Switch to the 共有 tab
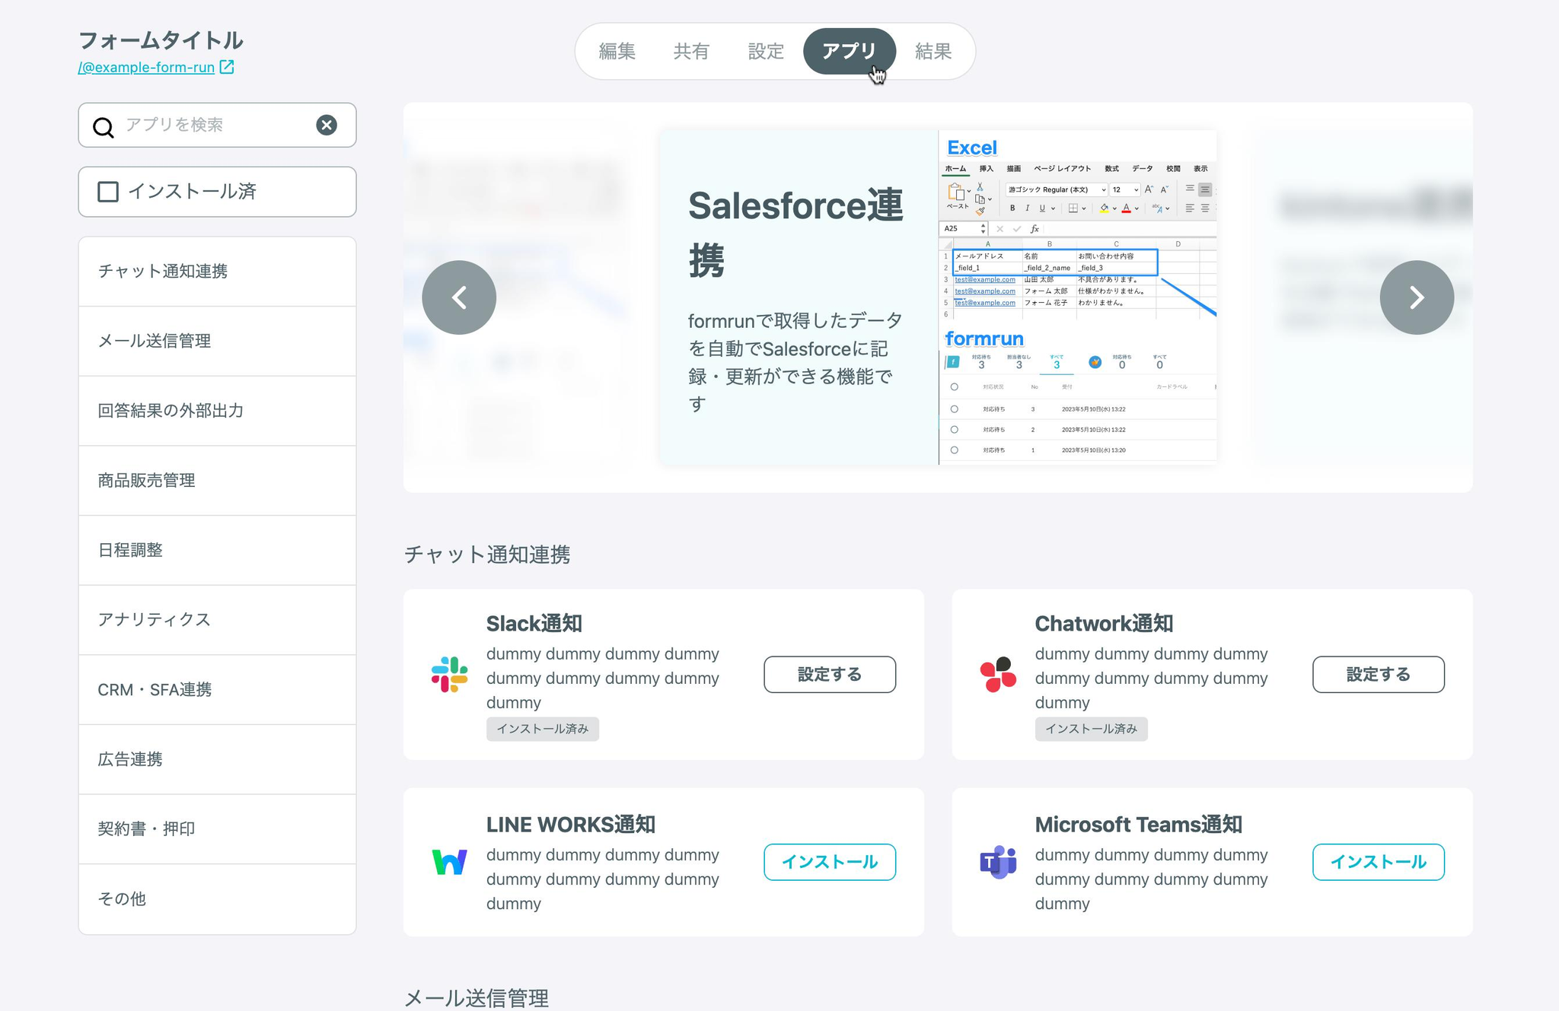This screenshot has height=1011, width=1559. [691, 51]
